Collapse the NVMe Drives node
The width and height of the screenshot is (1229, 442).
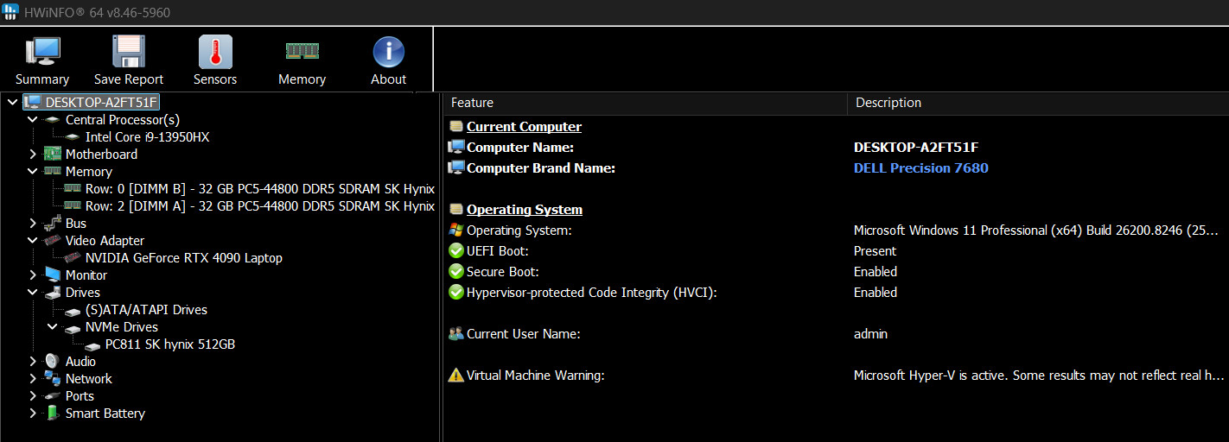[x=53, y=327]
